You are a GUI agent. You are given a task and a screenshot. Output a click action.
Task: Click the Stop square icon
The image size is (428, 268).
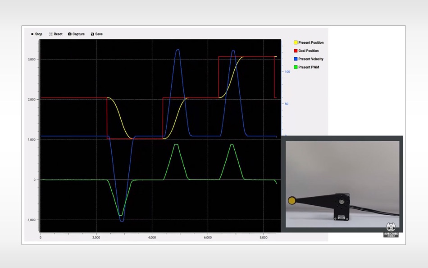[32, 34]
